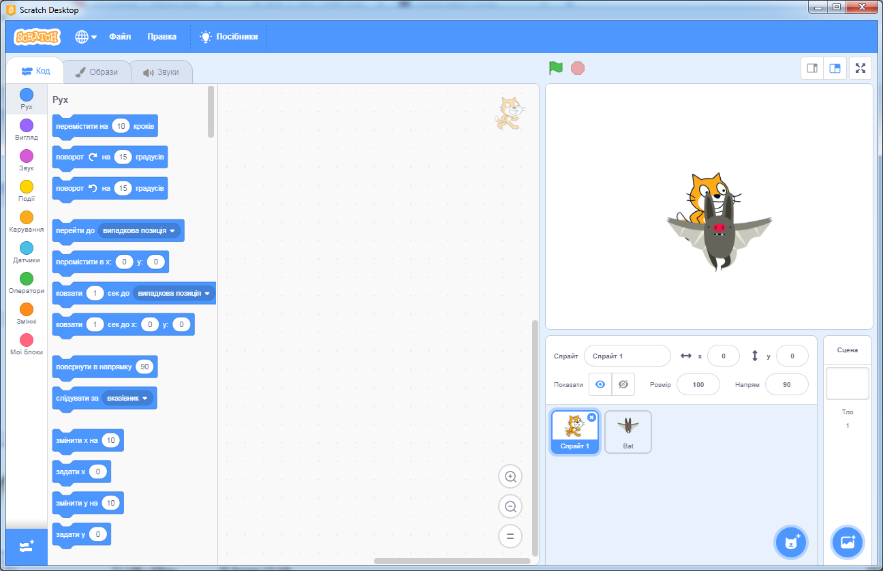Switch to the Звуки tab
The height and width of the screenshot is (571, 883).
tap(161, 72)
